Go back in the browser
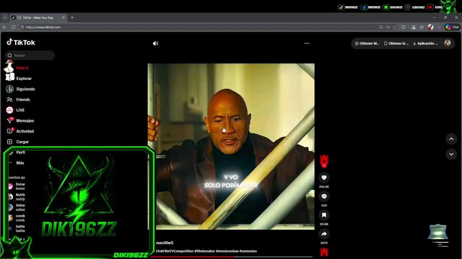This screenshot has width=462, height=259. 5,27
